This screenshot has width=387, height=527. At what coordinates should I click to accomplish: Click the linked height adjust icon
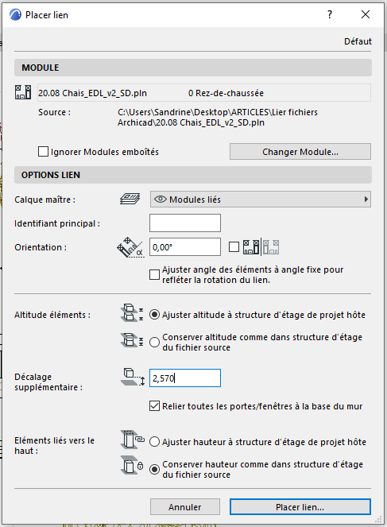click(x=133, y=440)
